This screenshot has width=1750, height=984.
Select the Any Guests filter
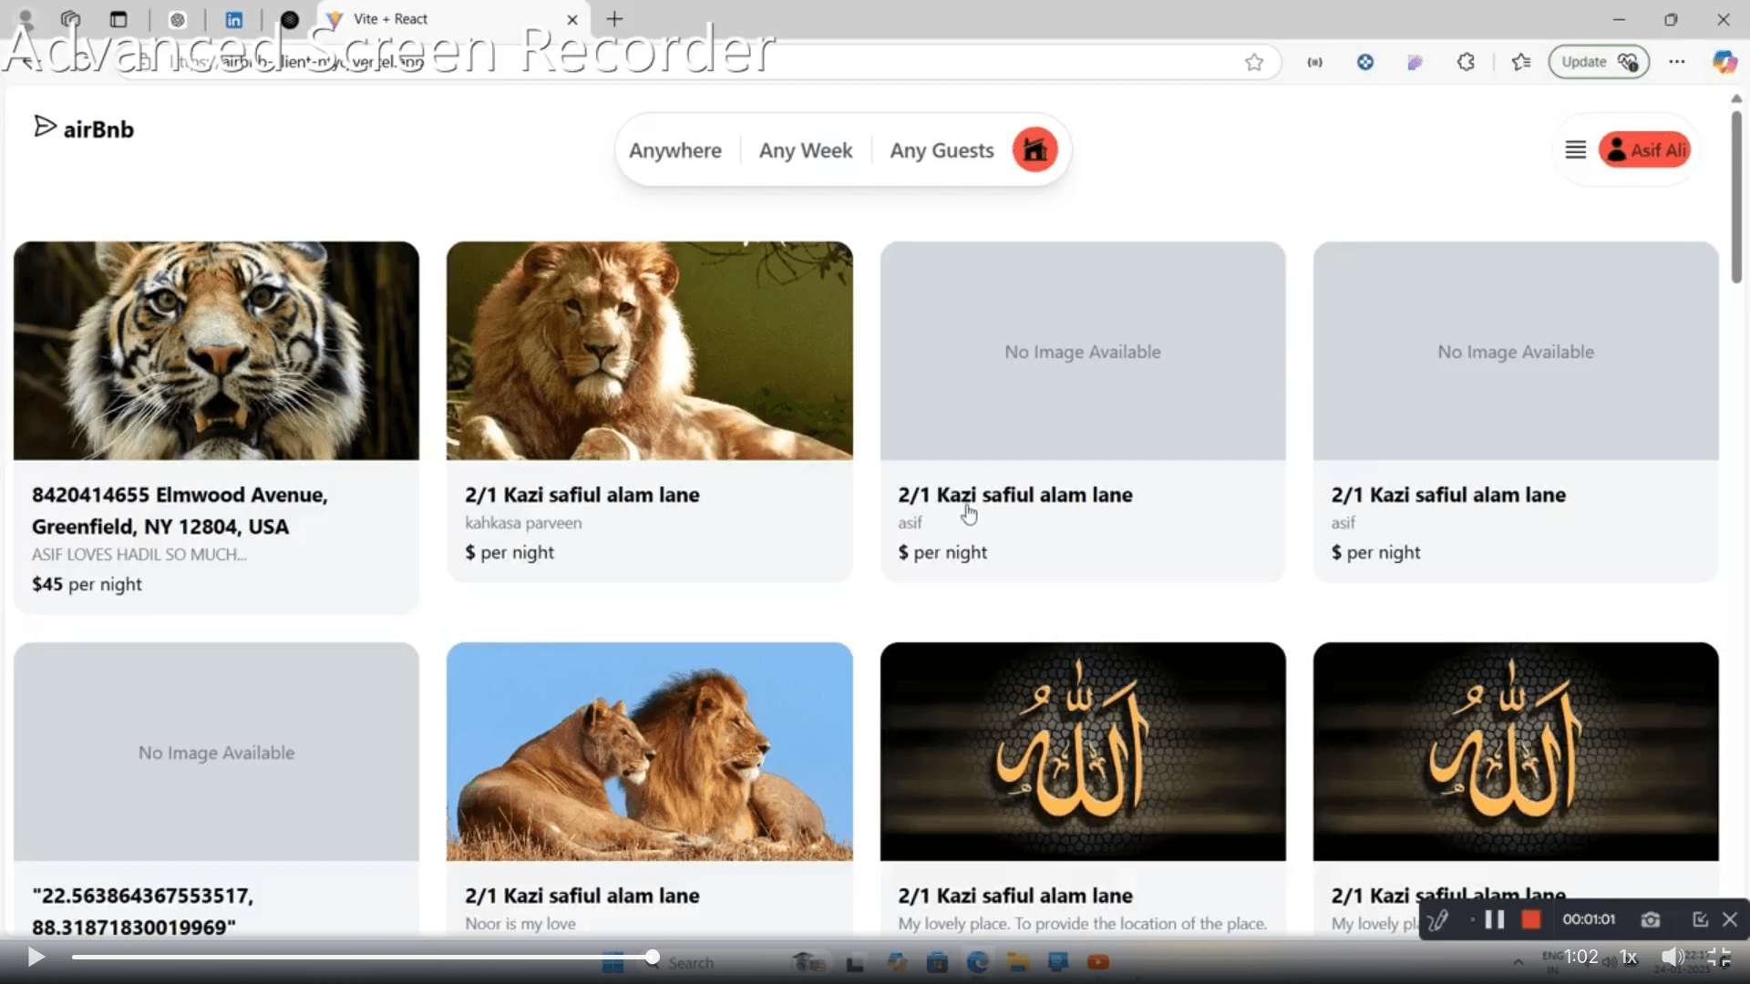[x=942, y=150]
